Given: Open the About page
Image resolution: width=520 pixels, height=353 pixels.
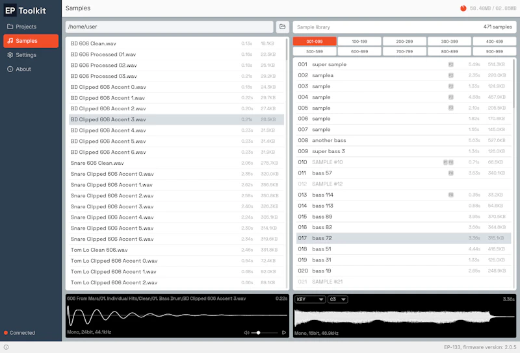Looking at the screenshot, I should click(31, 69).
